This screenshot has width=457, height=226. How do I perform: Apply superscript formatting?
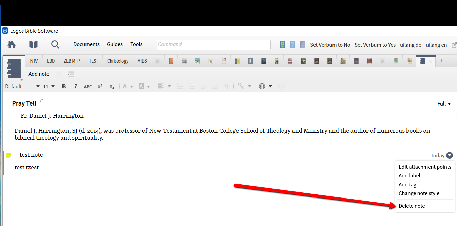coord(100,87)
